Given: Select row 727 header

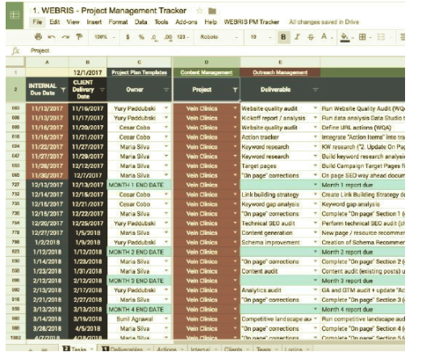Looking at the screenshot, I should pos(15,185).
